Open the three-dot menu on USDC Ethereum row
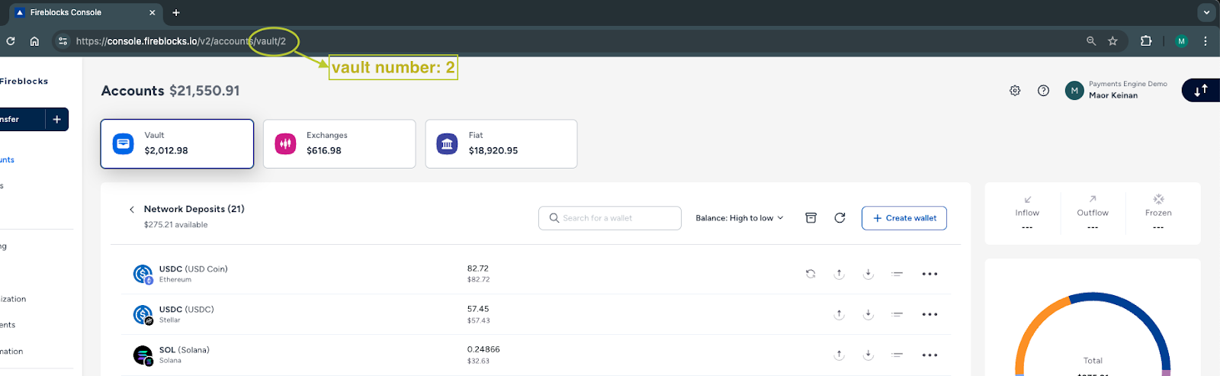The width and height of the screenshot is (1220, 376). coord(929,274)
